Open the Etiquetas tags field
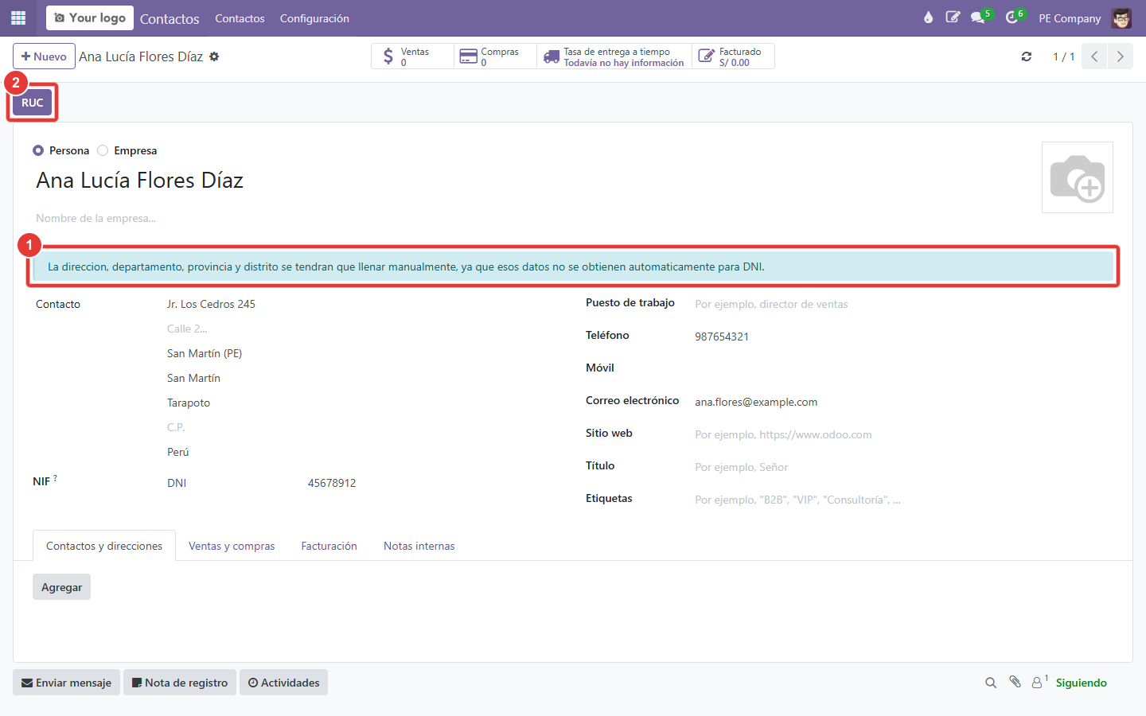This screenshot has height=716, width=1146. coord(904,500)
